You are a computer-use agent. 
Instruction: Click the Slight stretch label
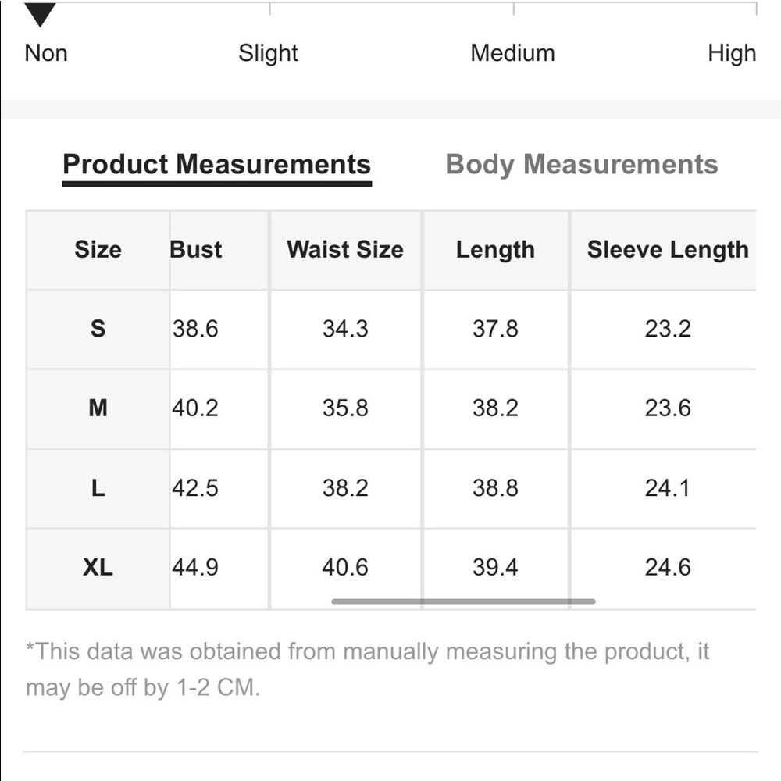click(268, 53)
